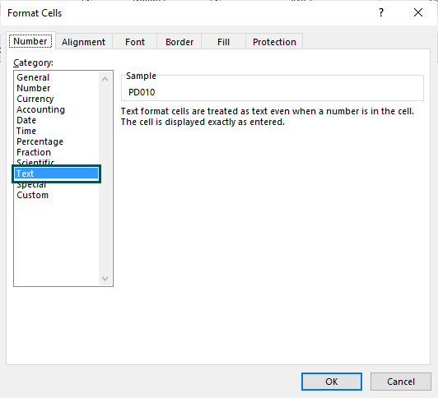Screen dimensions: 438x398
Task: Open the Alignment tab
Action: tap(83, 42)
